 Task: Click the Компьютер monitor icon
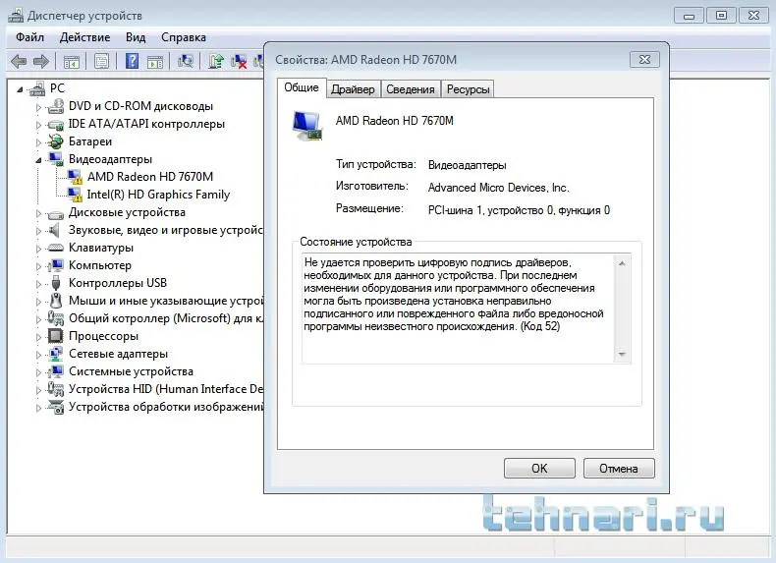coord(56,265)
